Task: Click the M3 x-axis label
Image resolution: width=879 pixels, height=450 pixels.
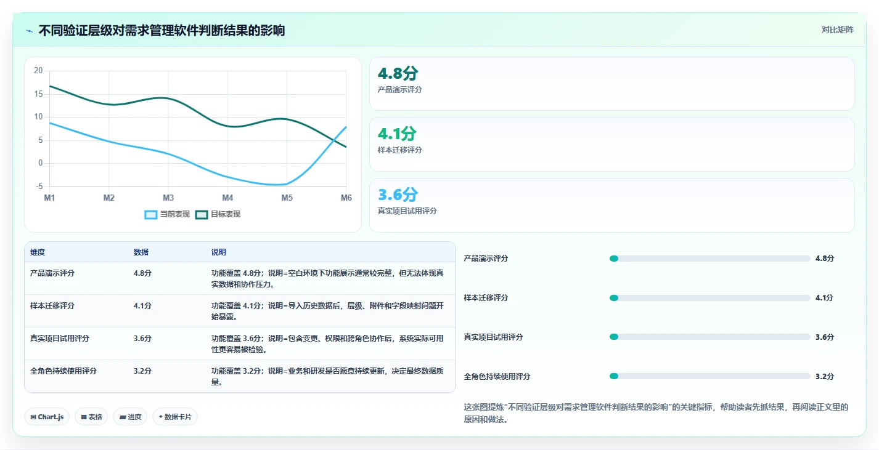Action: [168, 198]
